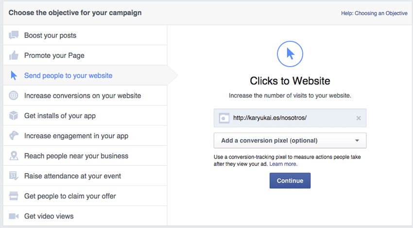Screen dimensions: 413x228
Task: Open the Learn more link
Action: pyautogui.click(x=283, y=164)
